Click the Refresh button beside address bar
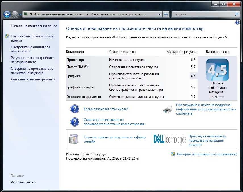 pyautogui.click(x=166, y=14)
